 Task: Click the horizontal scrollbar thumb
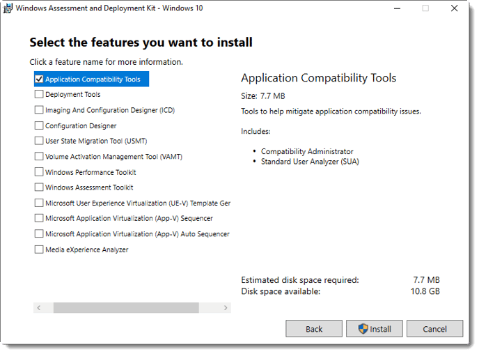point(126,307)
